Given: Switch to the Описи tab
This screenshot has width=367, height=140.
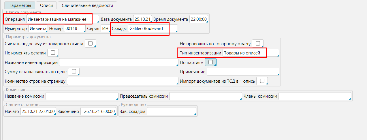Looking at the screenshot, I should (x=46, y=5).
